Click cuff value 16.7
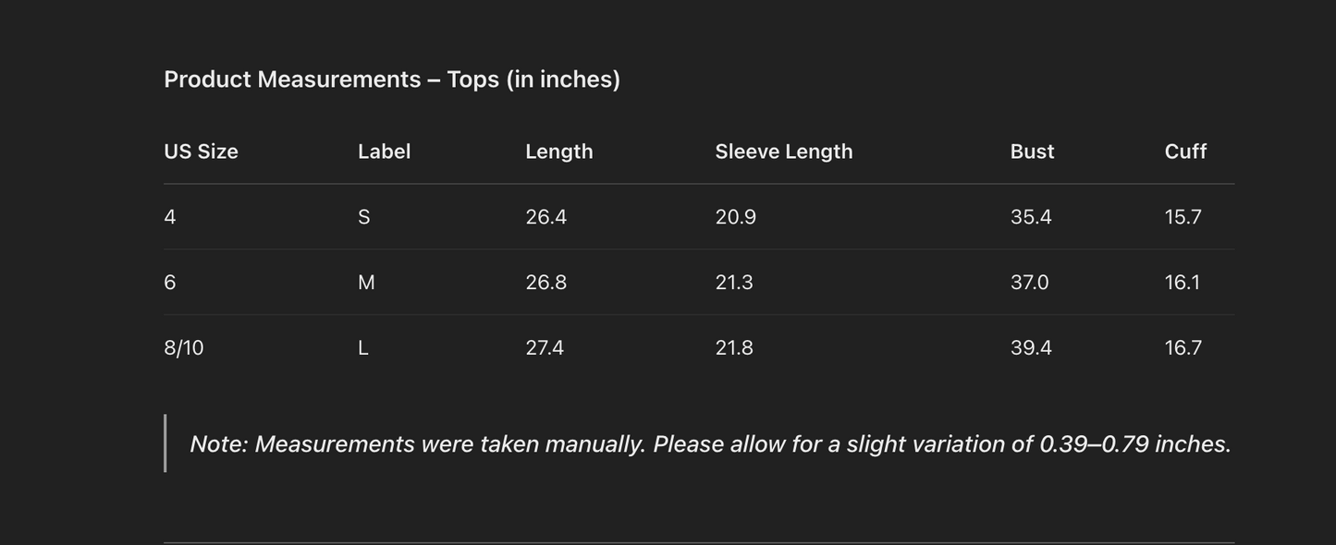The width and height of the screenshot is (1336, 545). point(1183,348)
